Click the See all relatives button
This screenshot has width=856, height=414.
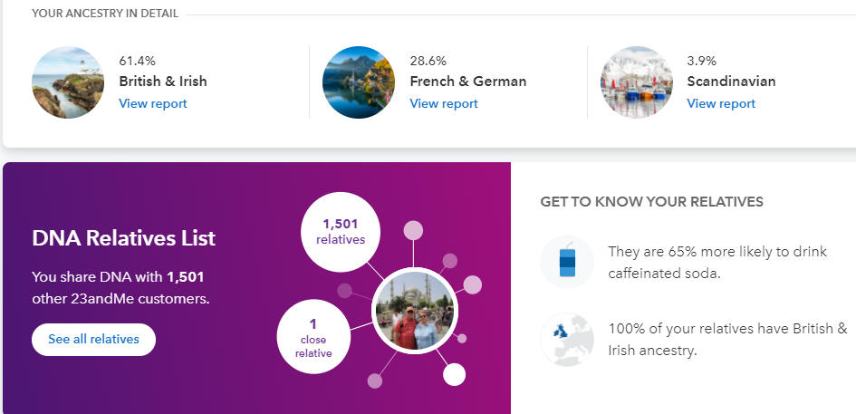coord(94,339)
